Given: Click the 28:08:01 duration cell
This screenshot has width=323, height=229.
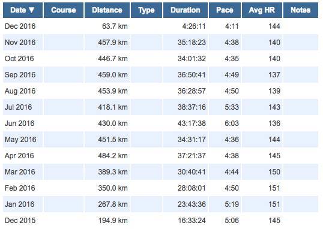Looking at the screenshot, I should click(x=192, y=188).
